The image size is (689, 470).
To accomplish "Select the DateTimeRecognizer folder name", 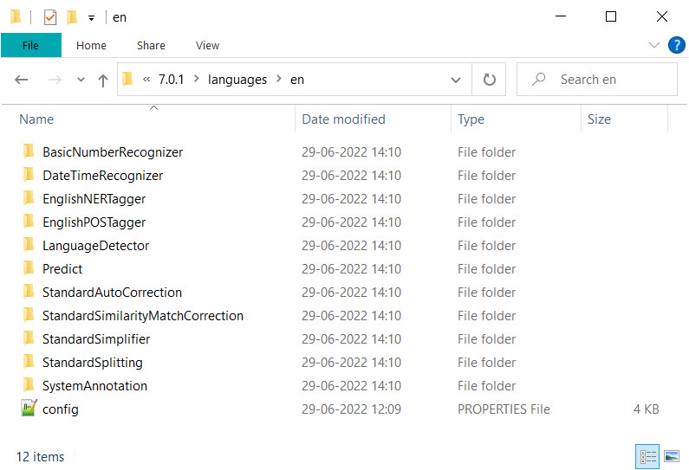I will [103, 175].
